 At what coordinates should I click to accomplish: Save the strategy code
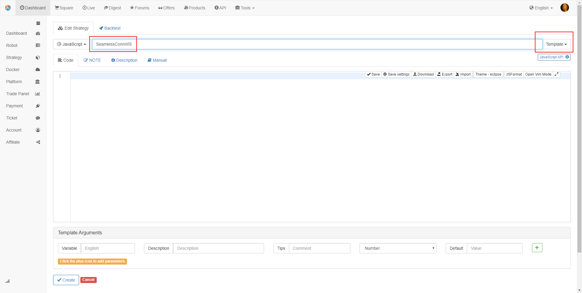coord(373,74)
